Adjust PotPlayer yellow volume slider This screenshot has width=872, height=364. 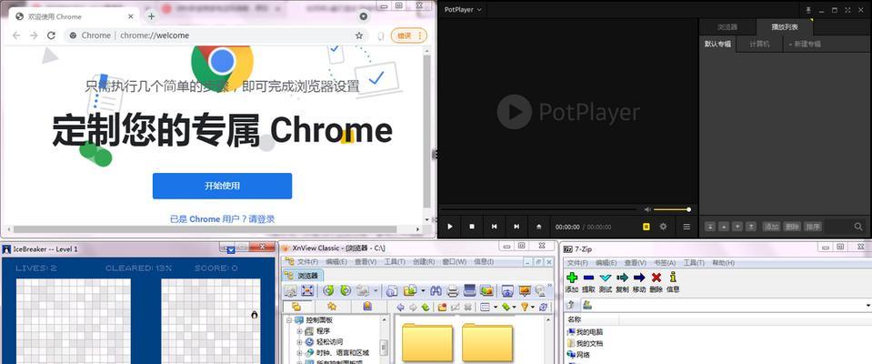672,209
